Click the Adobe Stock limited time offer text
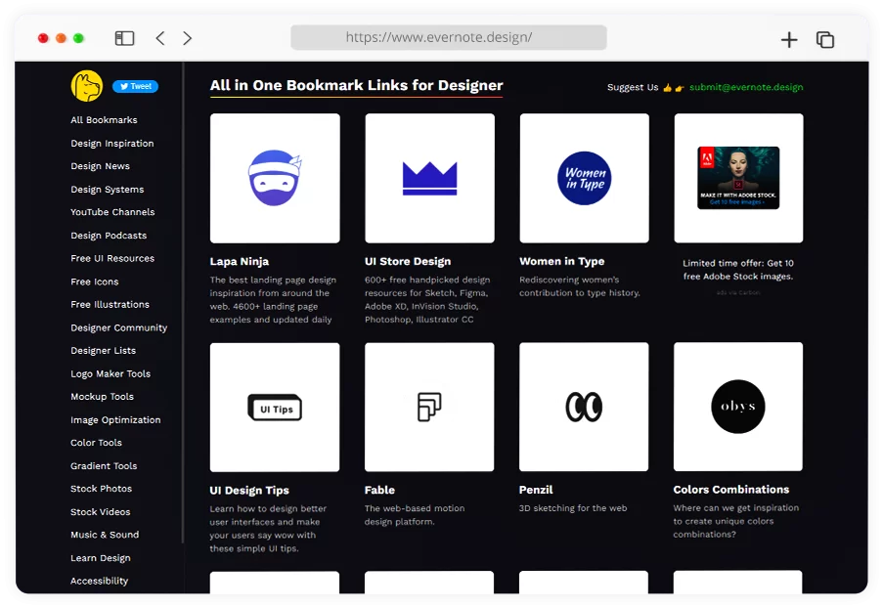Screen dimensions: 883x608 click(738, 270)
